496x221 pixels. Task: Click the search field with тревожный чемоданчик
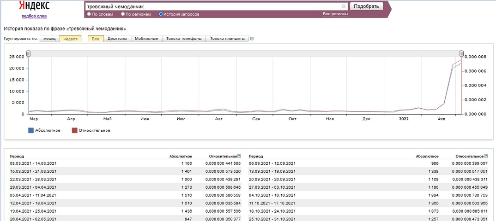pyautogui.click(x=212, y=6)
